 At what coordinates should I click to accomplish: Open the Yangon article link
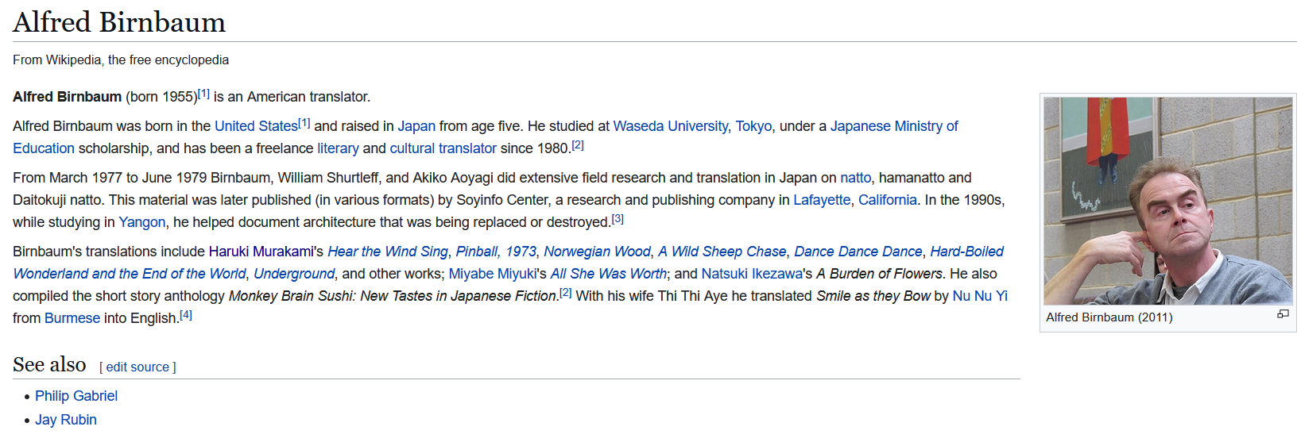click(x=142, y=222)
